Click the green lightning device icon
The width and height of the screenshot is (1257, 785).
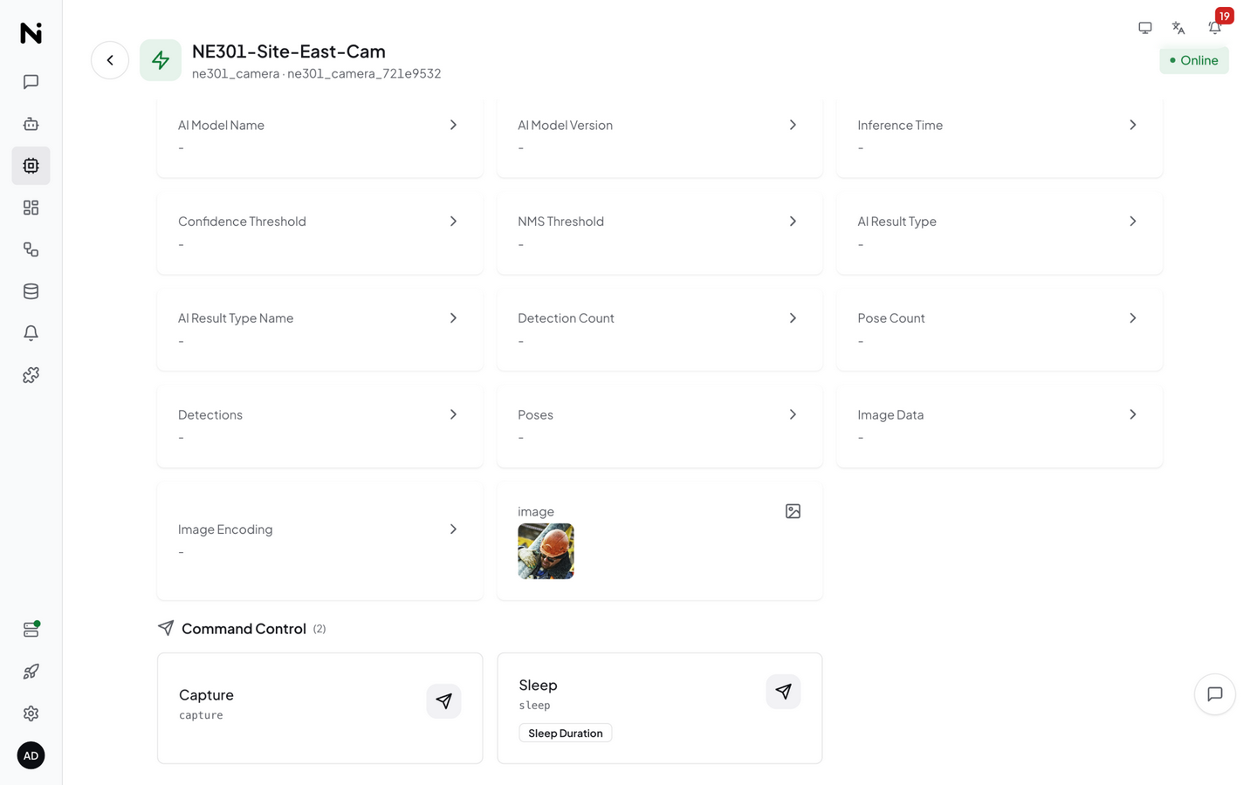161,60
